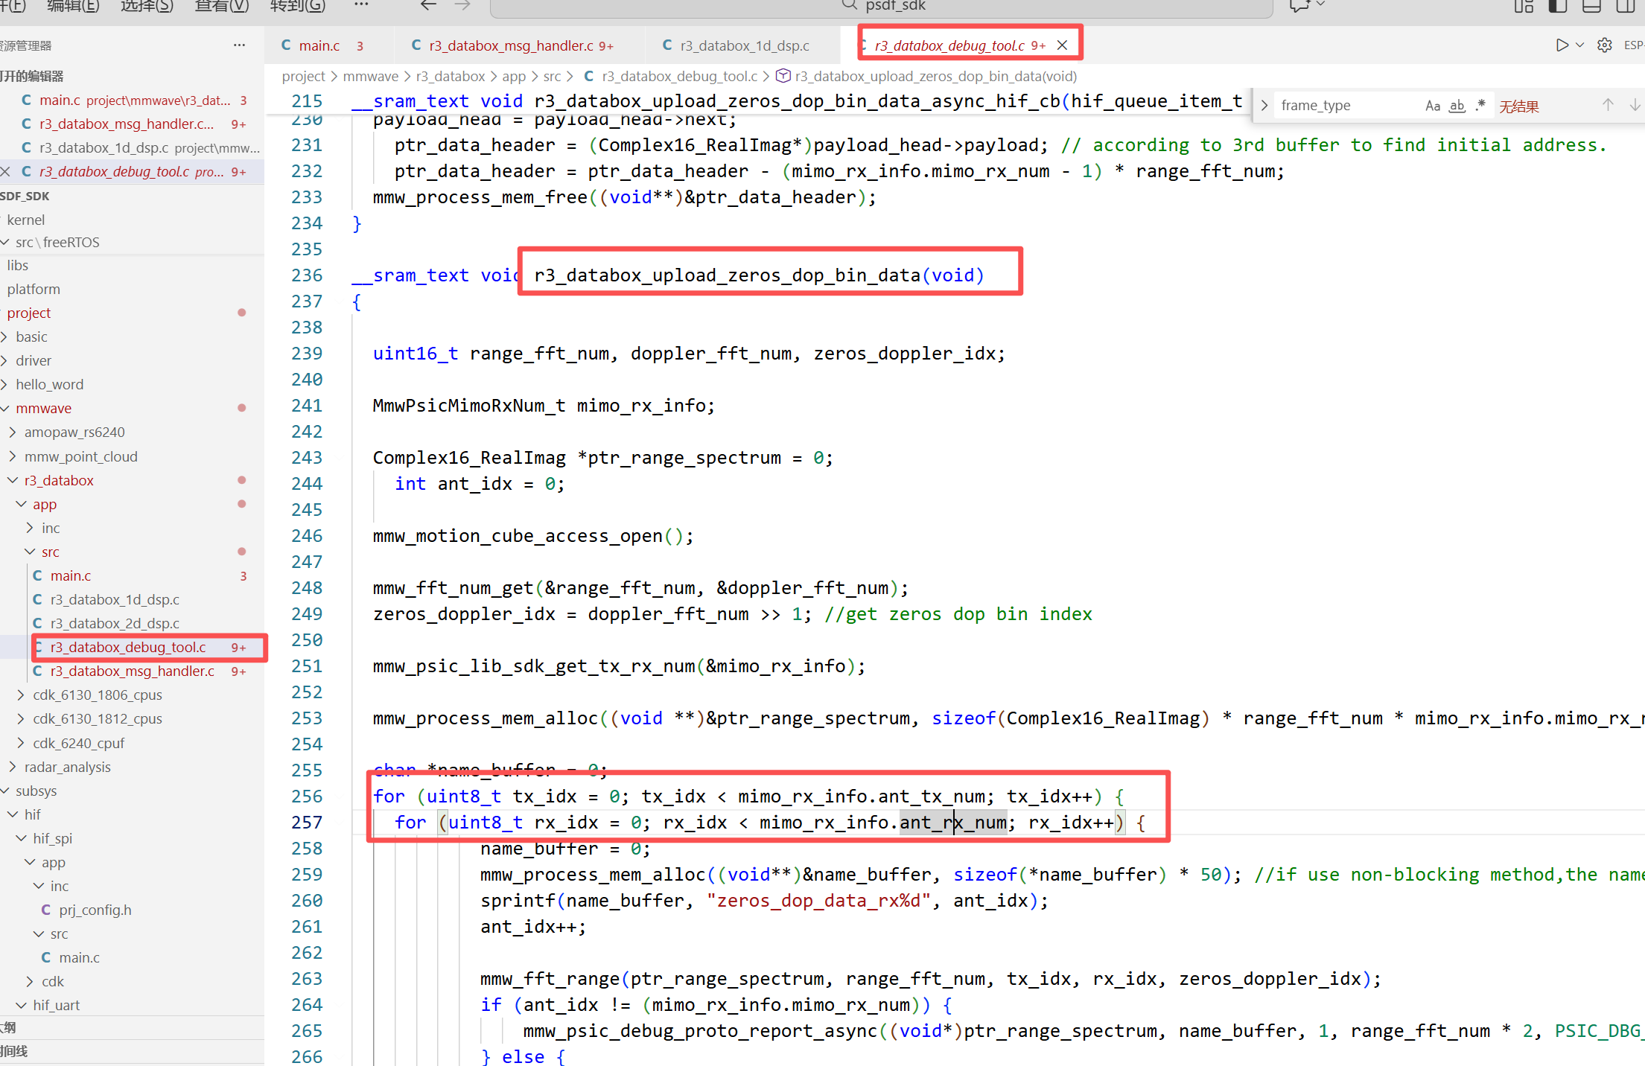Go to previous match in find widget
This screenshot has height=1066, width=1645.
[1608, 105]
